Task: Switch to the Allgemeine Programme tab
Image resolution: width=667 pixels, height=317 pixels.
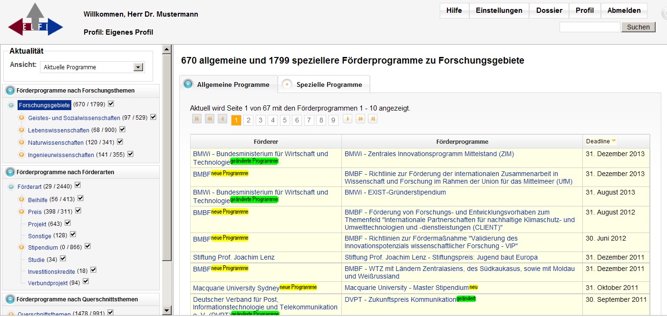Action: pyautogui.click(x=228, y=84)
